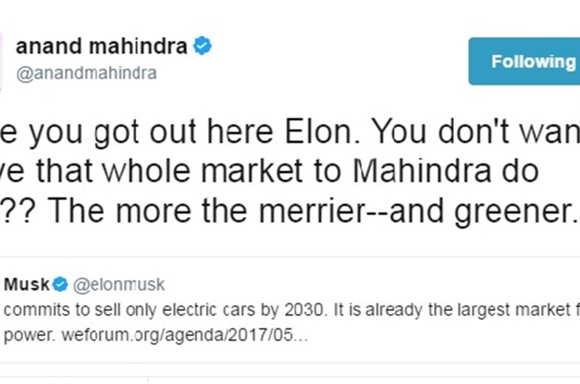This screenshot has height=384, width=580.
Task: Open the weforum.org/agenda link
Action: click(184, 336)
